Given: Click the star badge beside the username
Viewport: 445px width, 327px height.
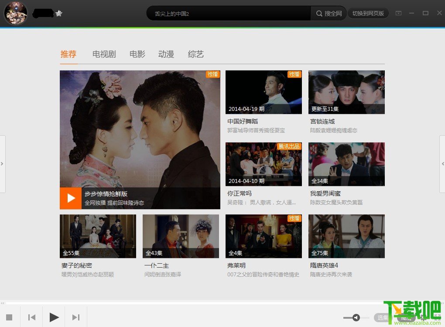Looking at the screenshot, I should pos(59,14).
